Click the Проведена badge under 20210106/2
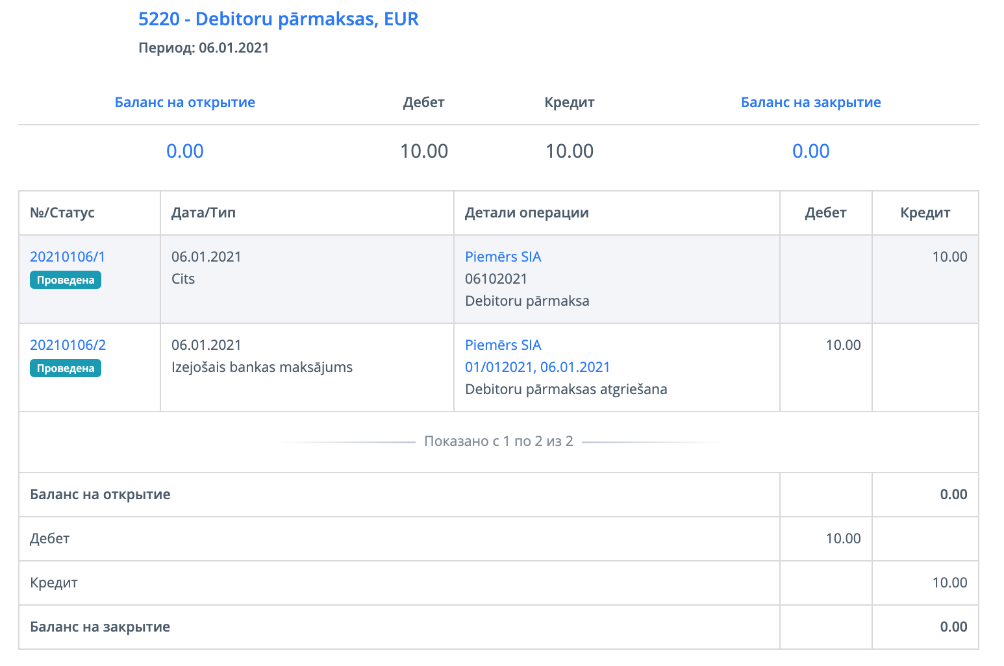 [66, 369]
